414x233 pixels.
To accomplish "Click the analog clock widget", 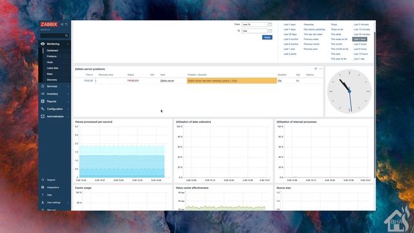I will [349, 91].
